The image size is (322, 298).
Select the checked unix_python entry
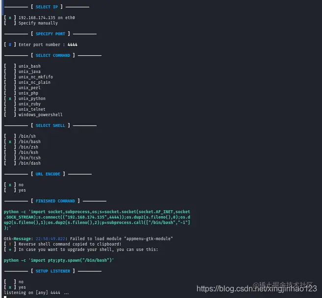(x=25, y=99)
